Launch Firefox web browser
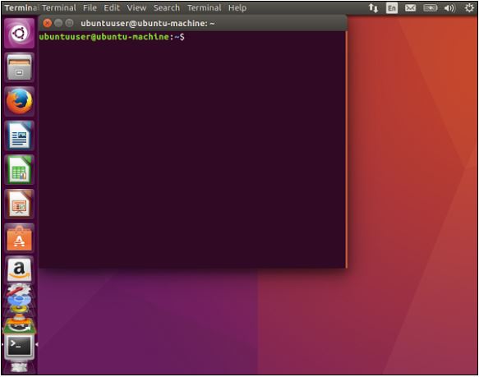 pos(19,101)
